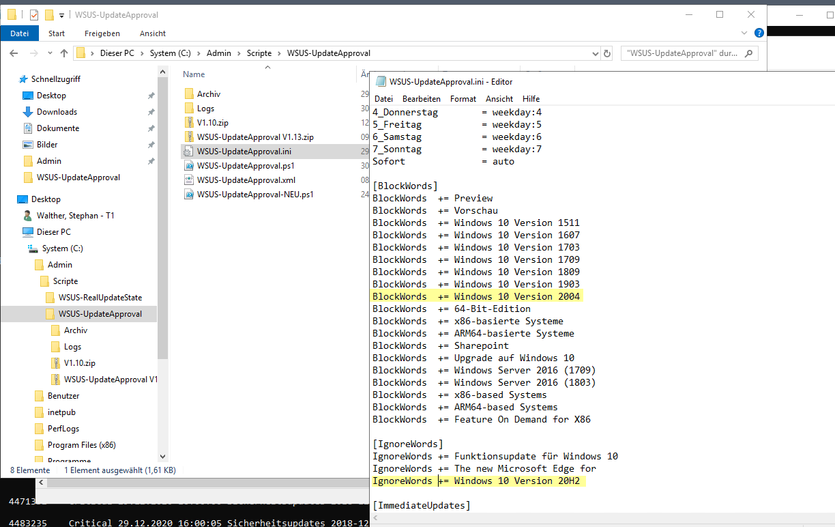The width and height of the screenshot is (835, 527).
Task: Select V1.10.zip in the file list
Action: [x=213, y=123]
